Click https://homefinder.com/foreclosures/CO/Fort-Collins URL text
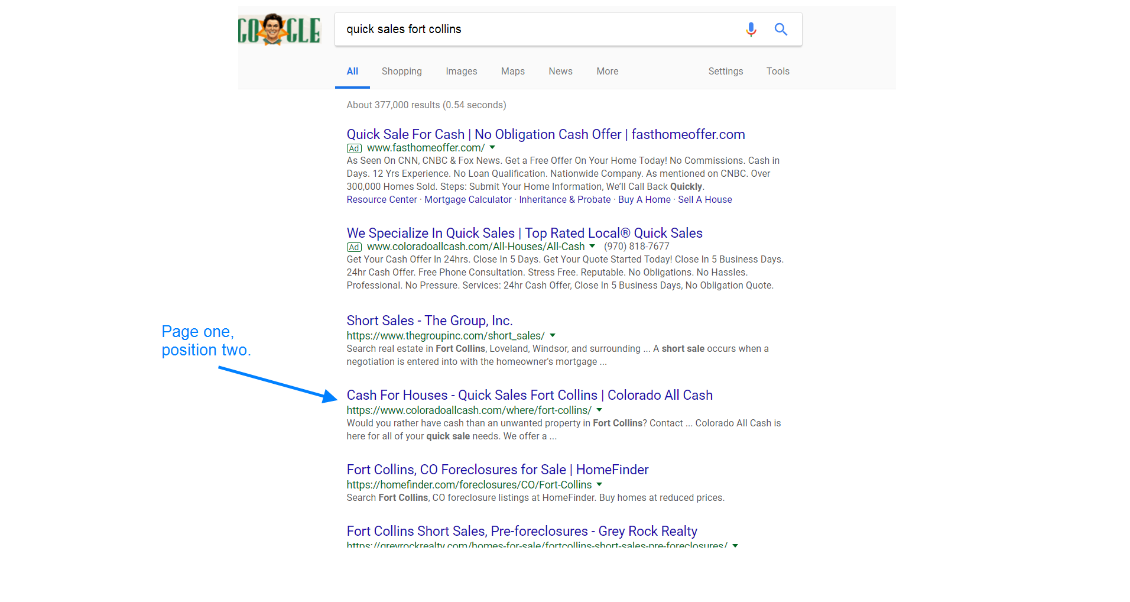 tap(469, 484)
